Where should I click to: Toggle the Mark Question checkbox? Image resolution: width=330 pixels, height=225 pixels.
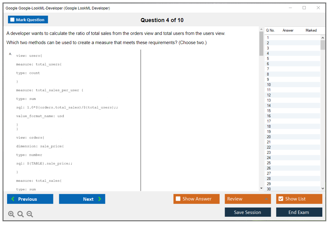point(12,20)
